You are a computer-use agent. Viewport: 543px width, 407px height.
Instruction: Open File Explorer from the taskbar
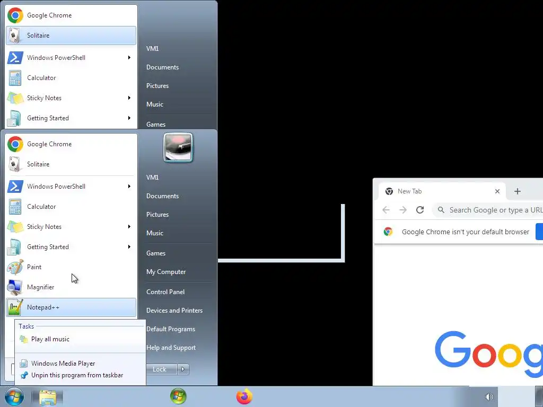48,397
